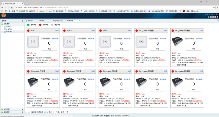Go to the first page of results
Screen dimensions: 219x117
pos(26,112)
